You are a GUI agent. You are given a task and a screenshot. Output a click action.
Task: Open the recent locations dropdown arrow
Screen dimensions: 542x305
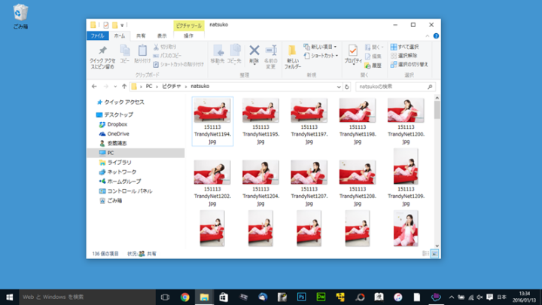(x=115, y=87)
